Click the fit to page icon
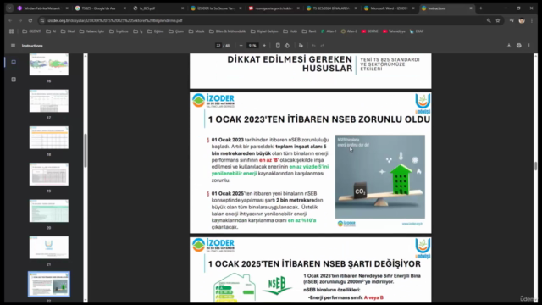The width and height of the screenshot is (542, 305). pyautogui.click(x=278, y=46)
